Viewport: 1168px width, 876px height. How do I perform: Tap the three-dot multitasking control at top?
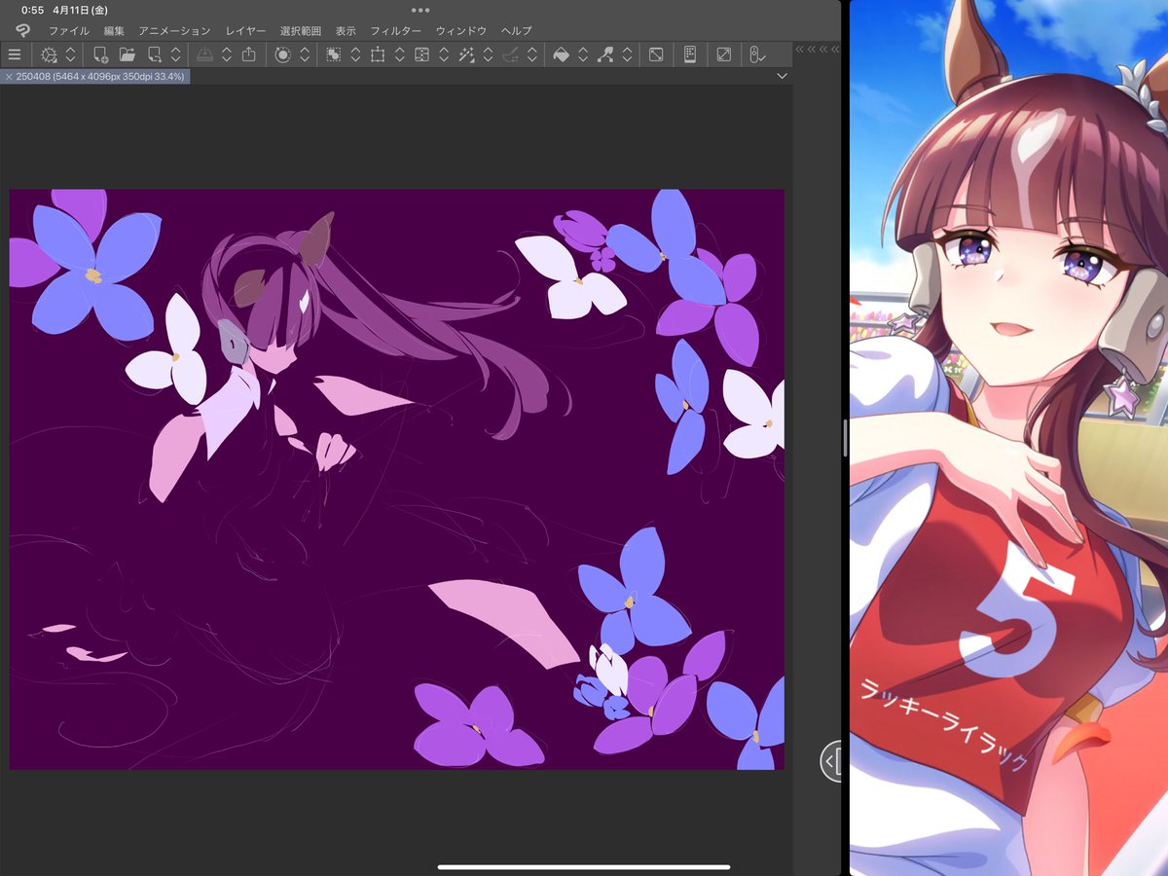pyautogui.click(x=420, y=10)
